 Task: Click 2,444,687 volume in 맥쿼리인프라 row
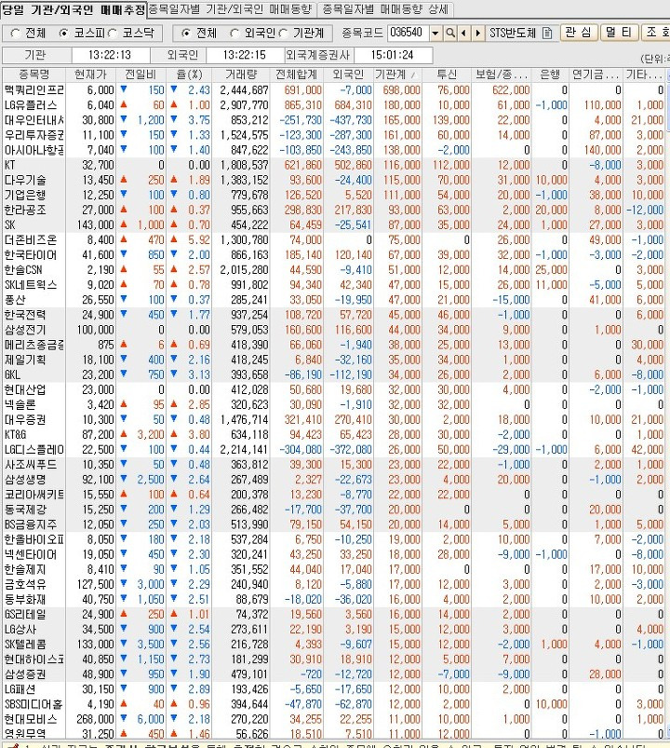coord(244,90)
